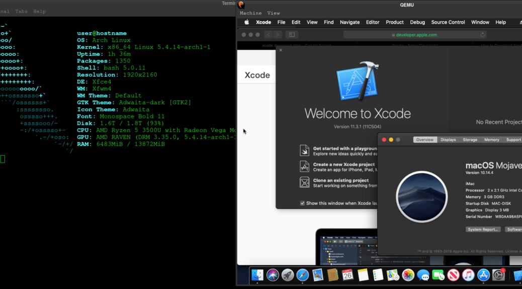Click the 'user@hostname' text in terminal
The width and height of the screenshot is (522, 289).
[x=102, y=33]
